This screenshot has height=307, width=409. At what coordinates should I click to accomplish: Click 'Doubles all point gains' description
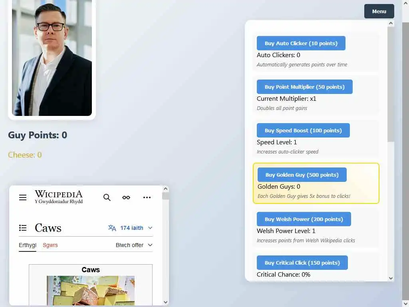click(282, 108)
